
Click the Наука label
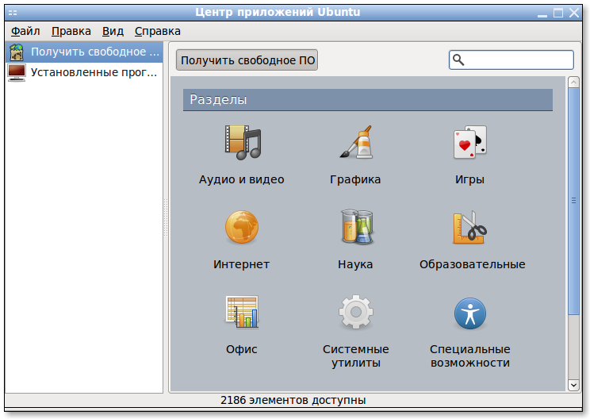tap(355, 264)
